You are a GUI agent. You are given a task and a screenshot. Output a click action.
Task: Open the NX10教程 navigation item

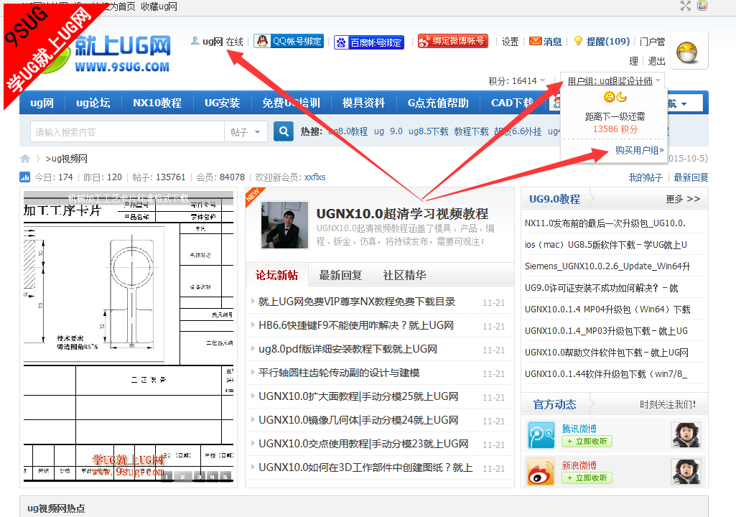click(x=157, y=103)
